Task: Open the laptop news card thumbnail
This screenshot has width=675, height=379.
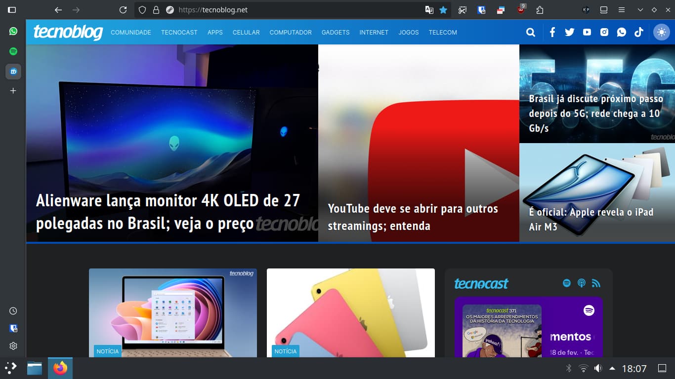Action: (x=173, y=313)
